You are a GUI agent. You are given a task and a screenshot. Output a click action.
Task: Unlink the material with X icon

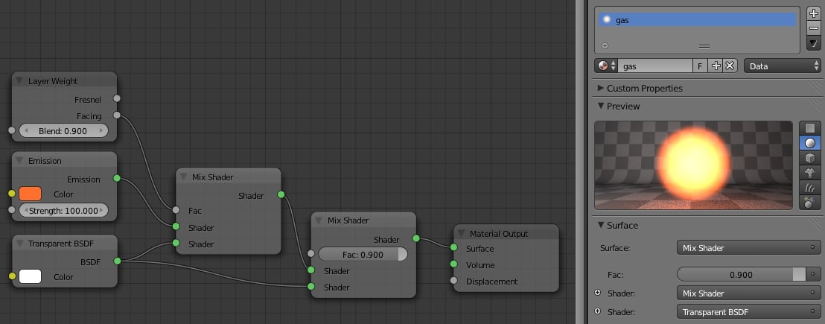729,66
